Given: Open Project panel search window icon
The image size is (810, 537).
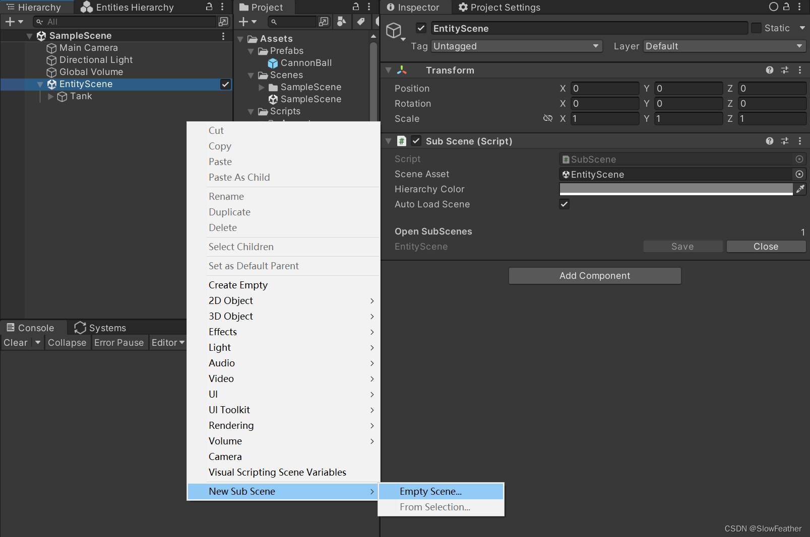Looking at the screenshot, I should pyautogui.click(x=324, y=22).
